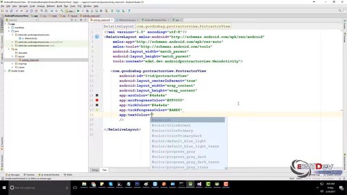Open the Terminal tool window
347x195 pixels.
[x=29, y=174]
